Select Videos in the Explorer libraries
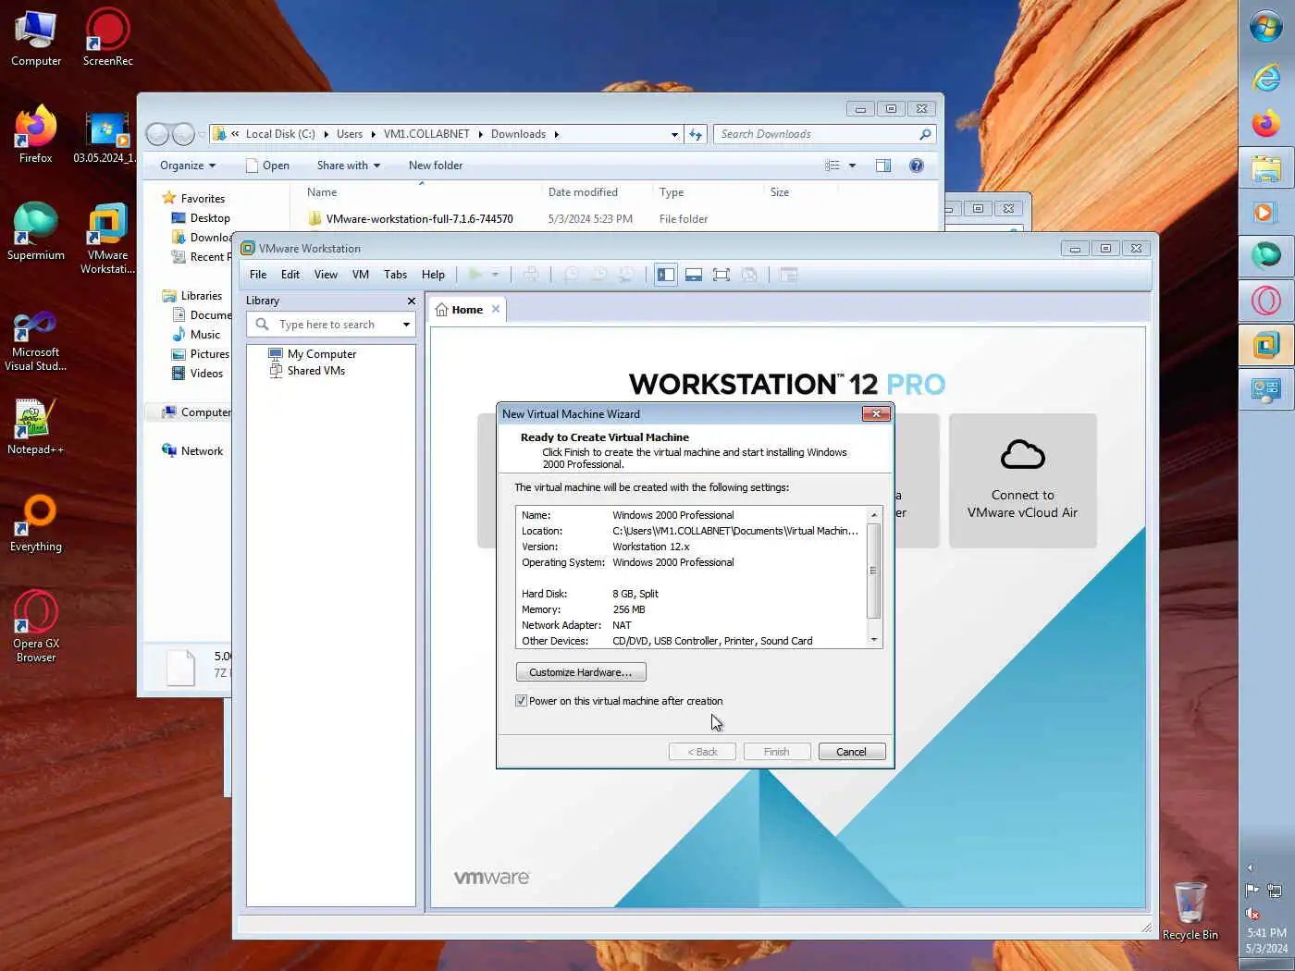1295x971 pixels. coord(205,374)
